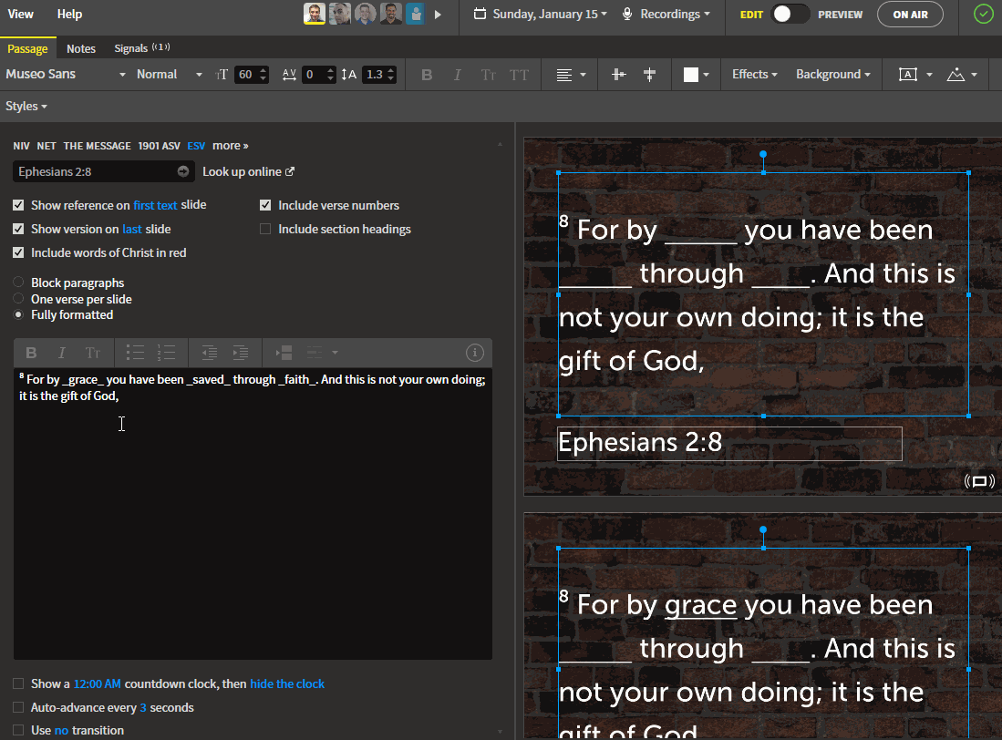Apply small caps in the top formatting toolbar
This screenshot has width=1002, height=740.
click(488, 75)
